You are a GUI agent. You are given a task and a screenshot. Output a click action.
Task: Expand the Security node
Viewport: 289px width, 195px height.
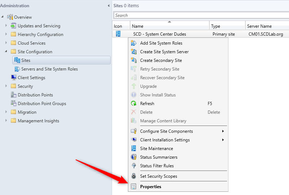pos(6,86)
